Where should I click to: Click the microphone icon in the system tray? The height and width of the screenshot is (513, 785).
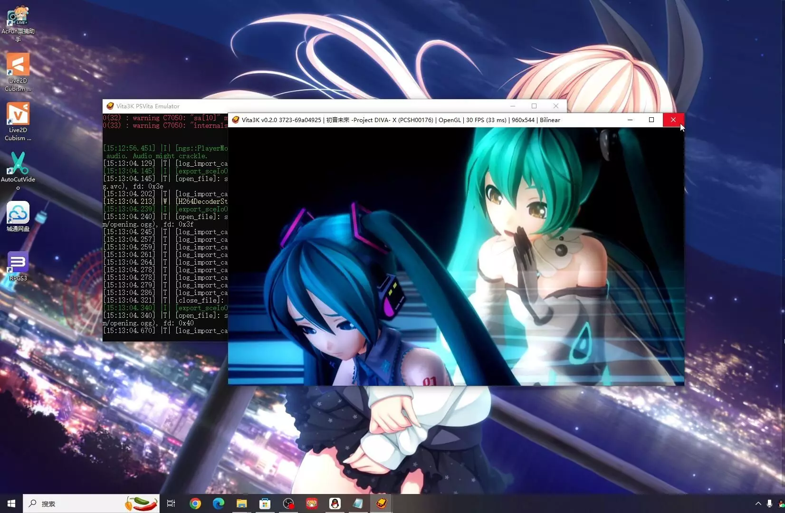[x=769, y=503]
